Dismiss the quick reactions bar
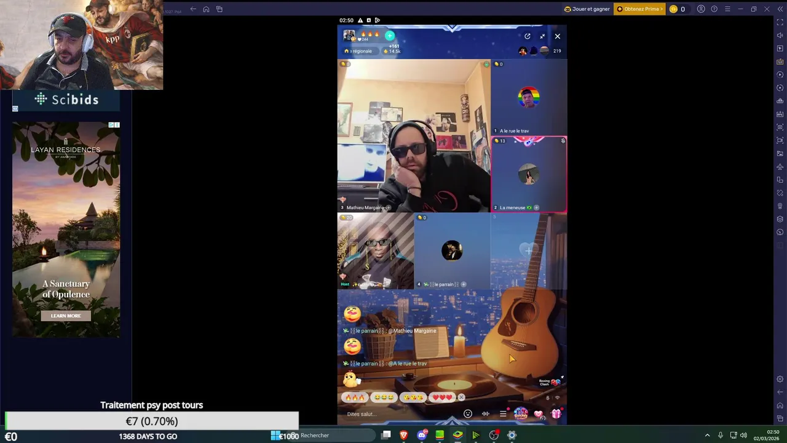 [462, 397]
